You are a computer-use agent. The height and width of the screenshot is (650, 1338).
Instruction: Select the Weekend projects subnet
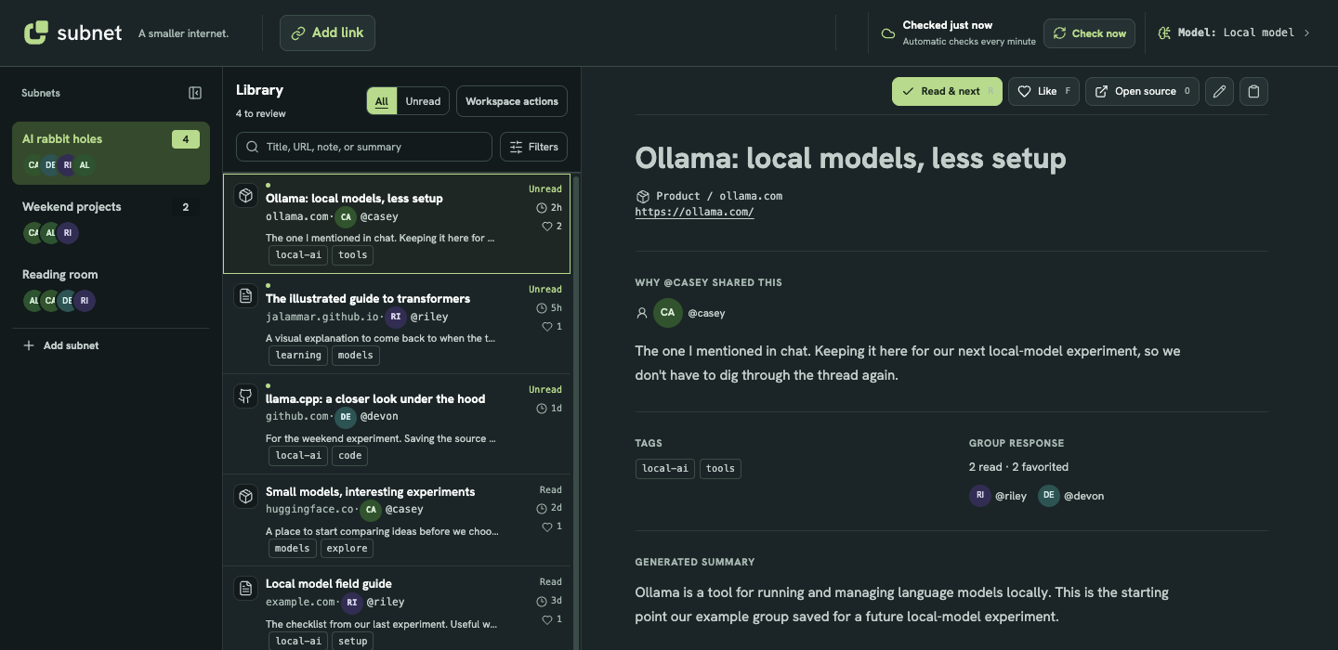pos(111,221)
